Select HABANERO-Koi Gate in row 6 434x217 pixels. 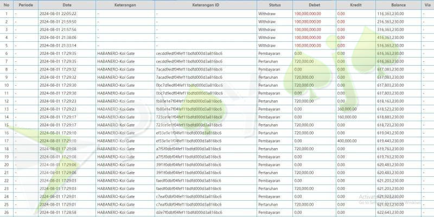(115, 53)
